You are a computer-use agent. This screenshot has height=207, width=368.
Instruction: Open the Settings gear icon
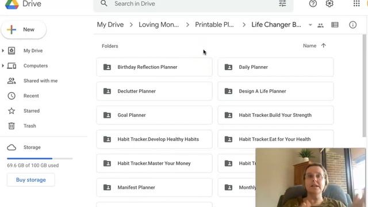(x=329, y=3)
